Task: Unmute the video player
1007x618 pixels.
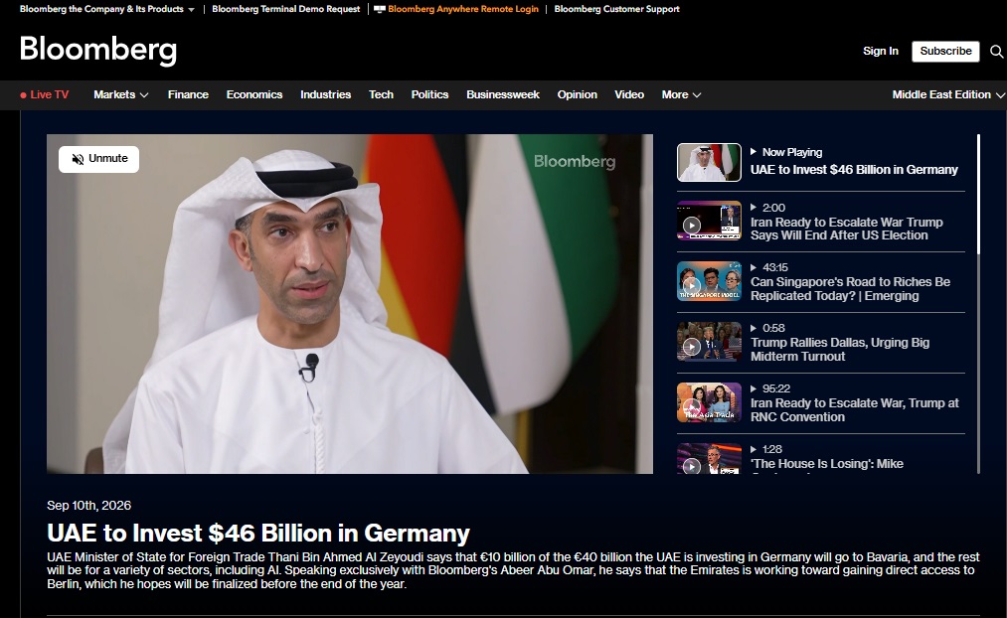Action: 98,159
